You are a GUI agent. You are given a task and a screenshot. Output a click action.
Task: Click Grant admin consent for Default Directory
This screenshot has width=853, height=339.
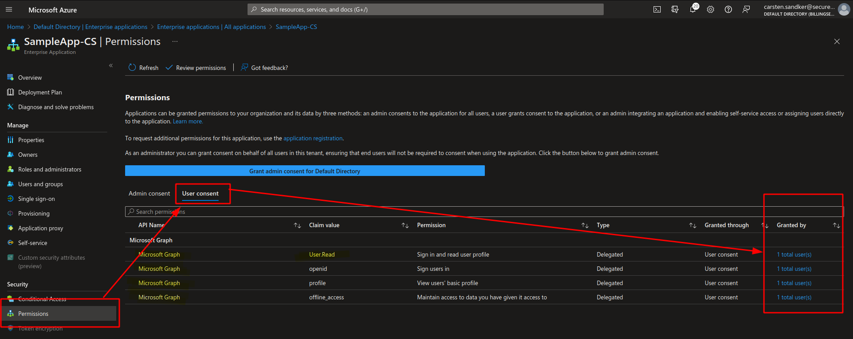coord(305,171)
